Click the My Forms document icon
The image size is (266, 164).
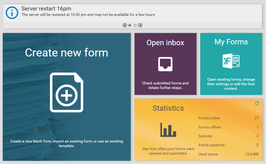(x=231, y=61)
